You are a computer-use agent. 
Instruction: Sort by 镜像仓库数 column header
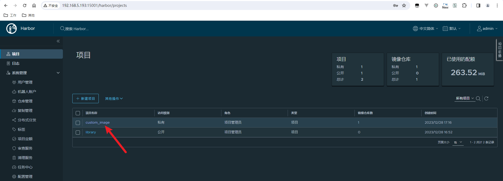365,113
